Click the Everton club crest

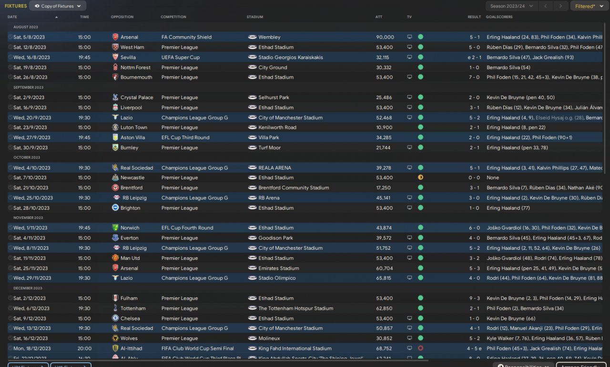pos(115,238)
